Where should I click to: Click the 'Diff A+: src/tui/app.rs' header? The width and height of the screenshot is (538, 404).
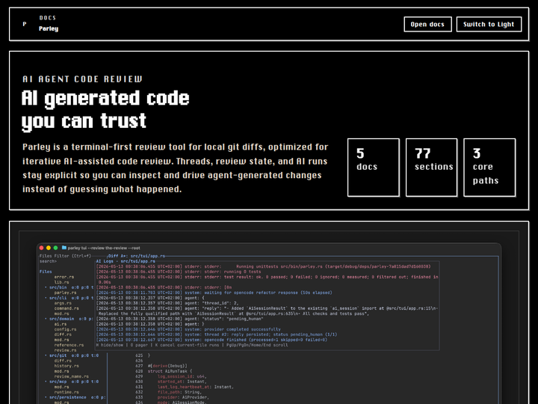pos(137,256)
